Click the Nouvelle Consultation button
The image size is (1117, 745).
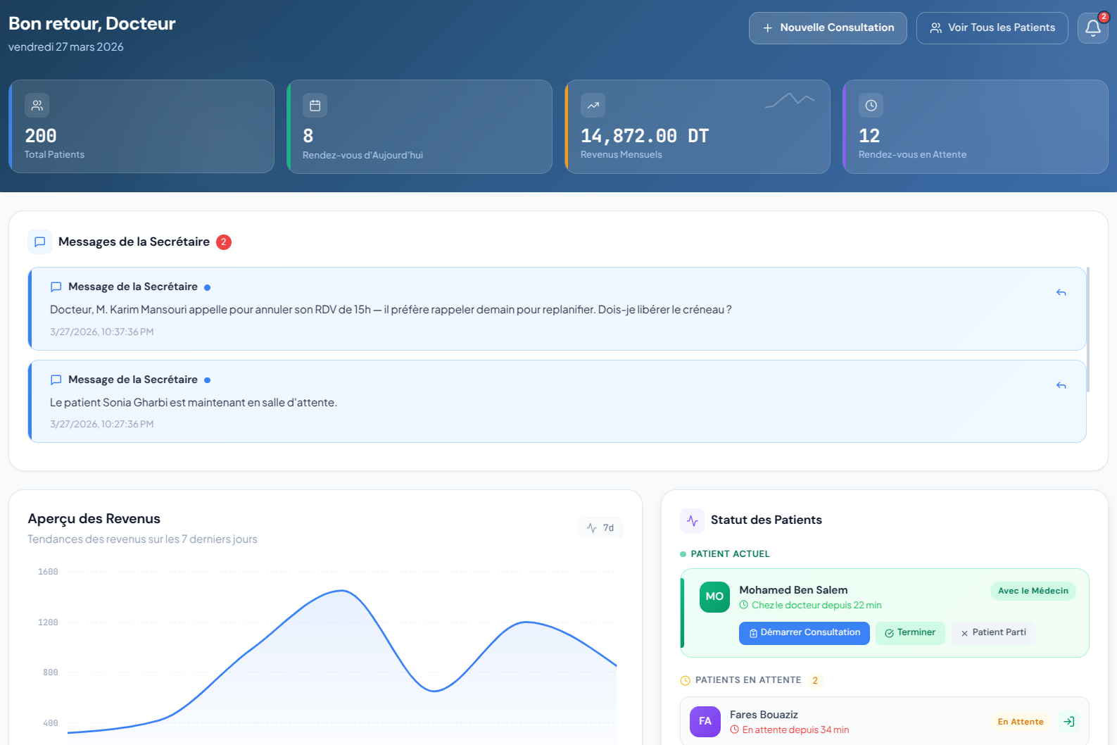click(x=828, y=28)
